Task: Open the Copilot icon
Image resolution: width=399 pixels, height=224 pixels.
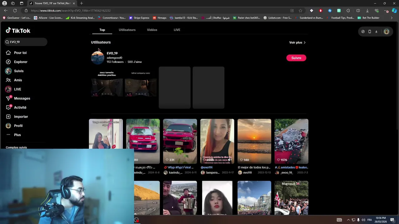Action: 394,11
